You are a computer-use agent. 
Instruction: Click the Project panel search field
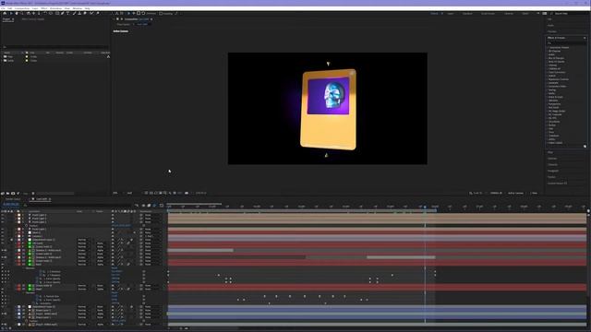(56, 47)
